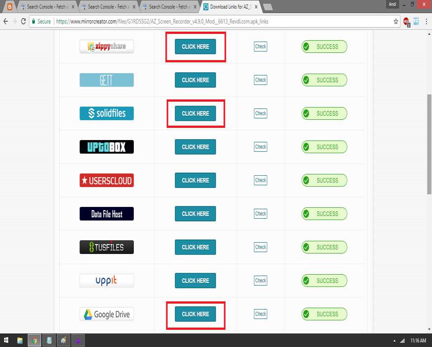Click the scrollbar up arrow
The height and width of the screenshot is (347, 432).
[x=429, y=34]
